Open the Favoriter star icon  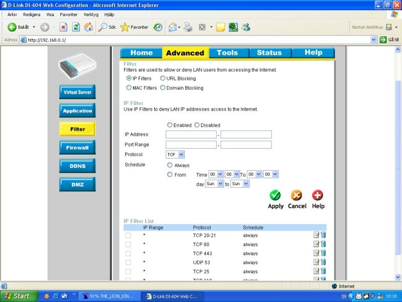125,27
